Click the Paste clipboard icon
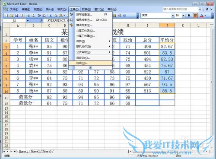Screen dimensions: 216x159 coord(61,16)
